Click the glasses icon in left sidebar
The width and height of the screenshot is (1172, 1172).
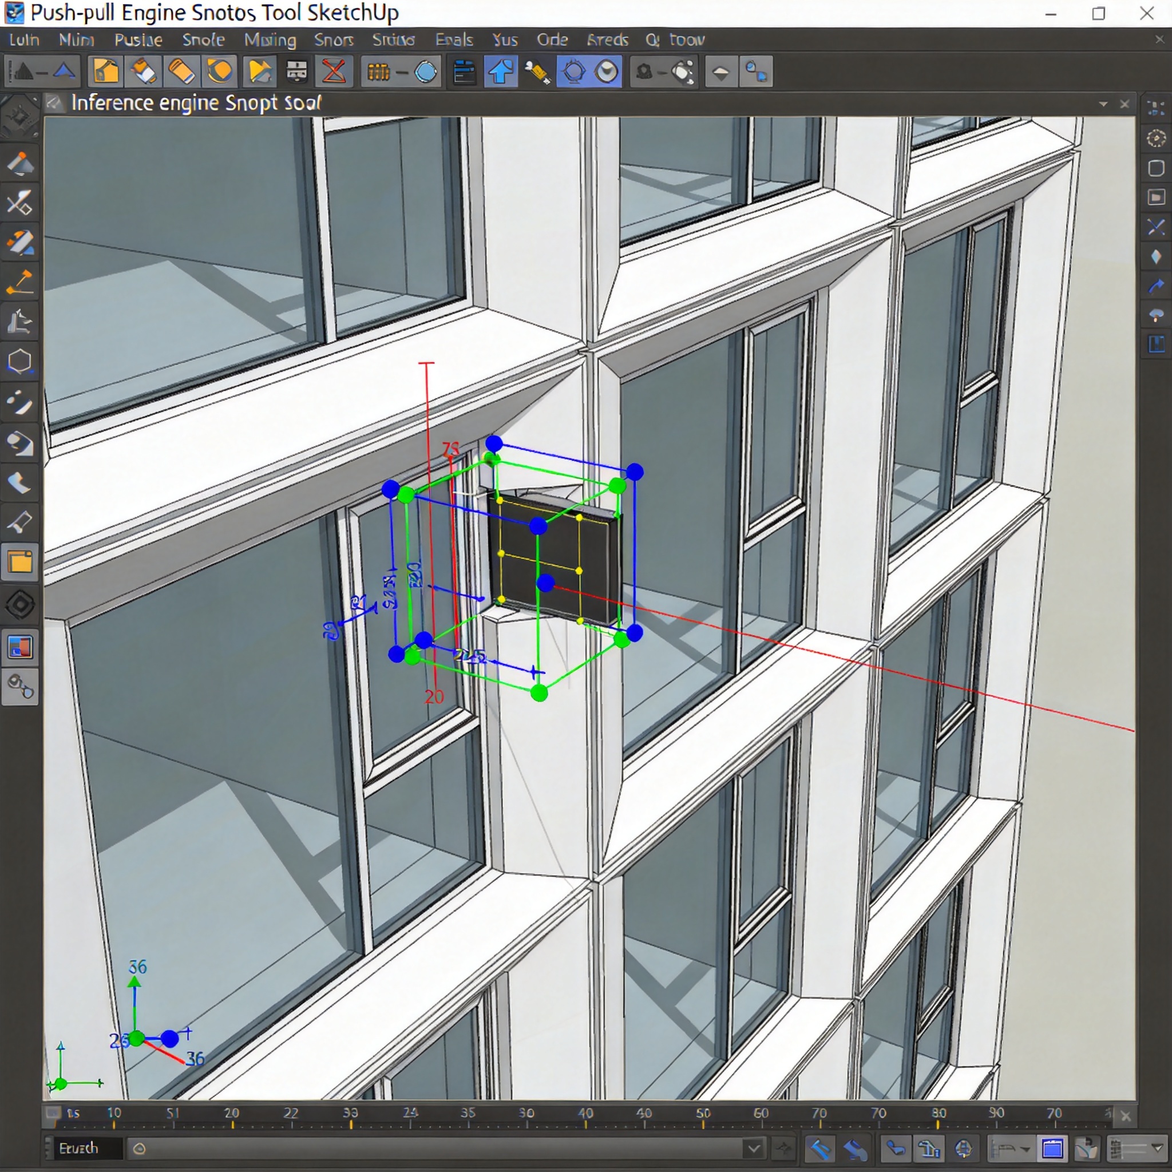point(20,687)
